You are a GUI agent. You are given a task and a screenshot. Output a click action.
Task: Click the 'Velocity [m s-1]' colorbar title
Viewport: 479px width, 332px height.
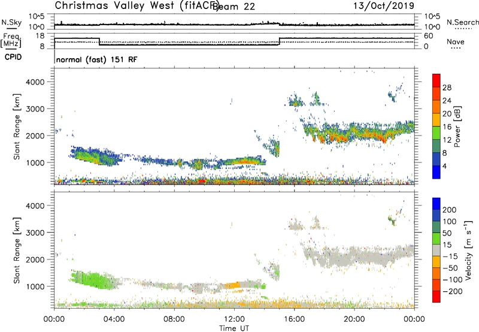[x=468, y=250]
